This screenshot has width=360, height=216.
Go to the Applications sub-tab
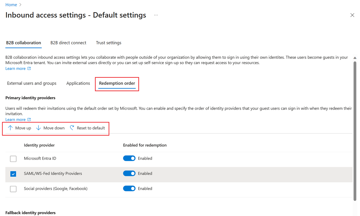pyautogui.click(x=78, y=83)
